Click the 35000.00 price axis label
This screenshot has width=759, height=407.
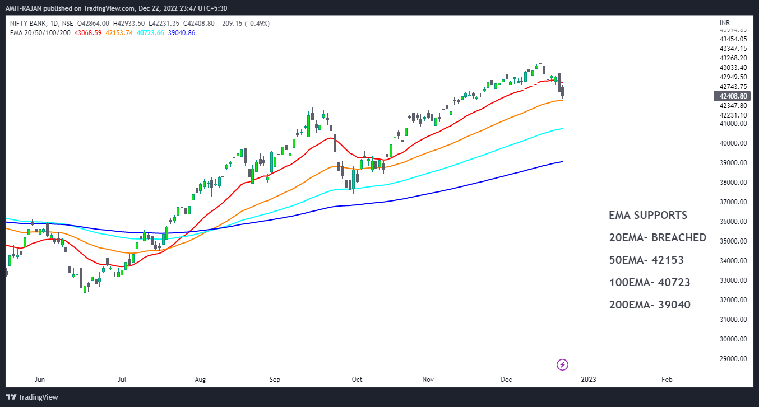click(733, 241)
